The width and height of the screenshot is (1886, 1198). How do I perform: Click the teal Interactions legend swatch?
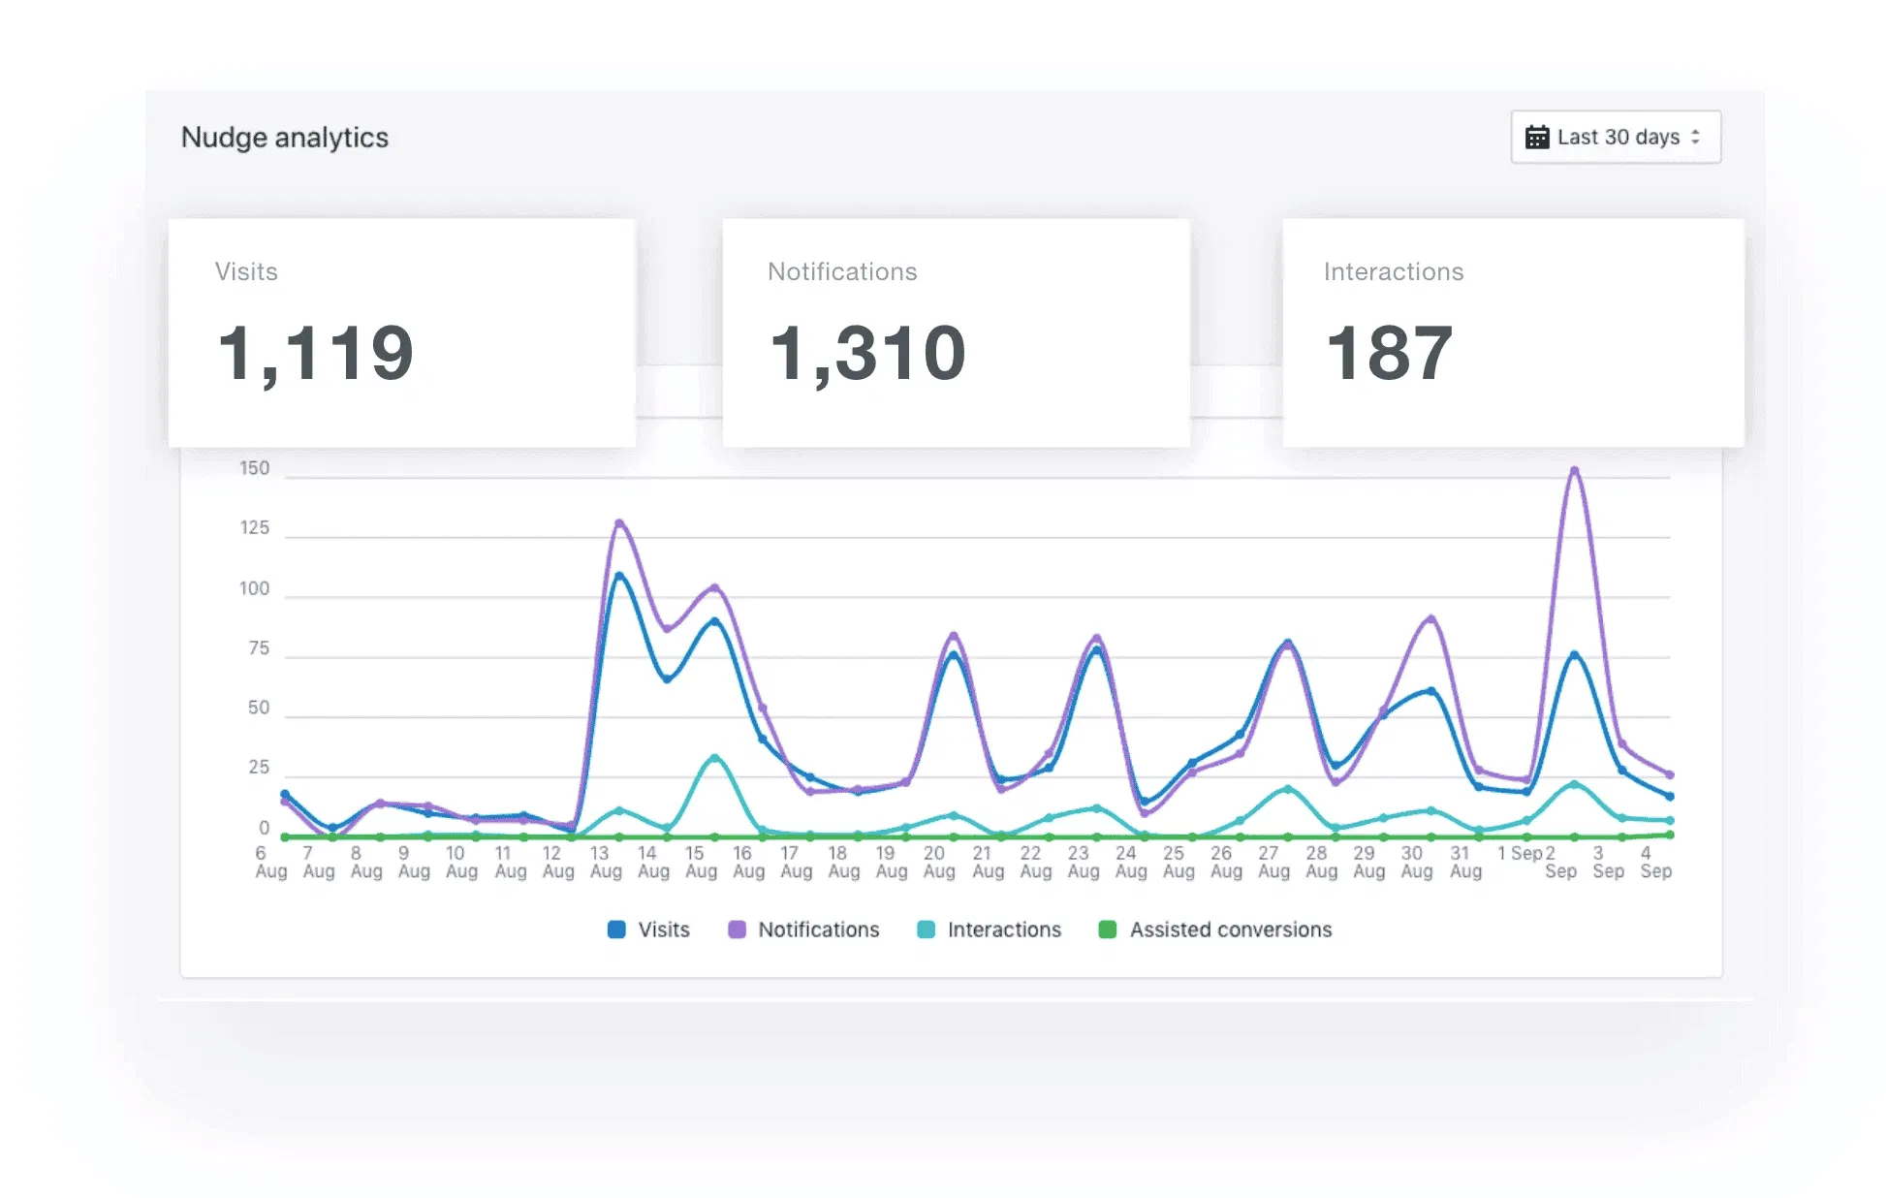pyautogui.click(x=926, y=930)
